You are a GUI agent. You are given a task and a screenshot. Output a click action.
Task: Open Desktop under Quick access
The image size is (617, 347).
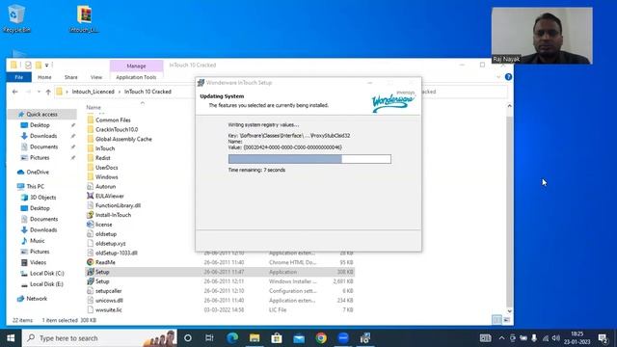click(40, 125)
